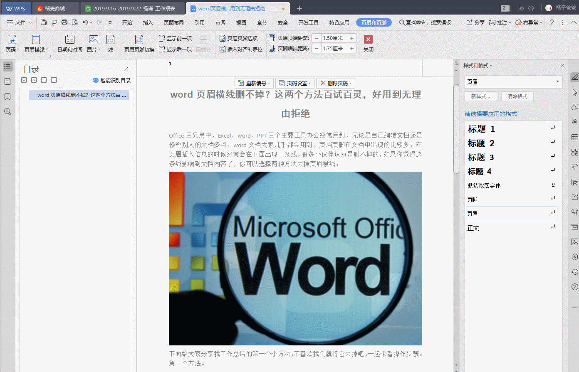Switch to the 审阅 tab
Image resolution: width=579 pixels, height=372 pixels.
(220, 22)
